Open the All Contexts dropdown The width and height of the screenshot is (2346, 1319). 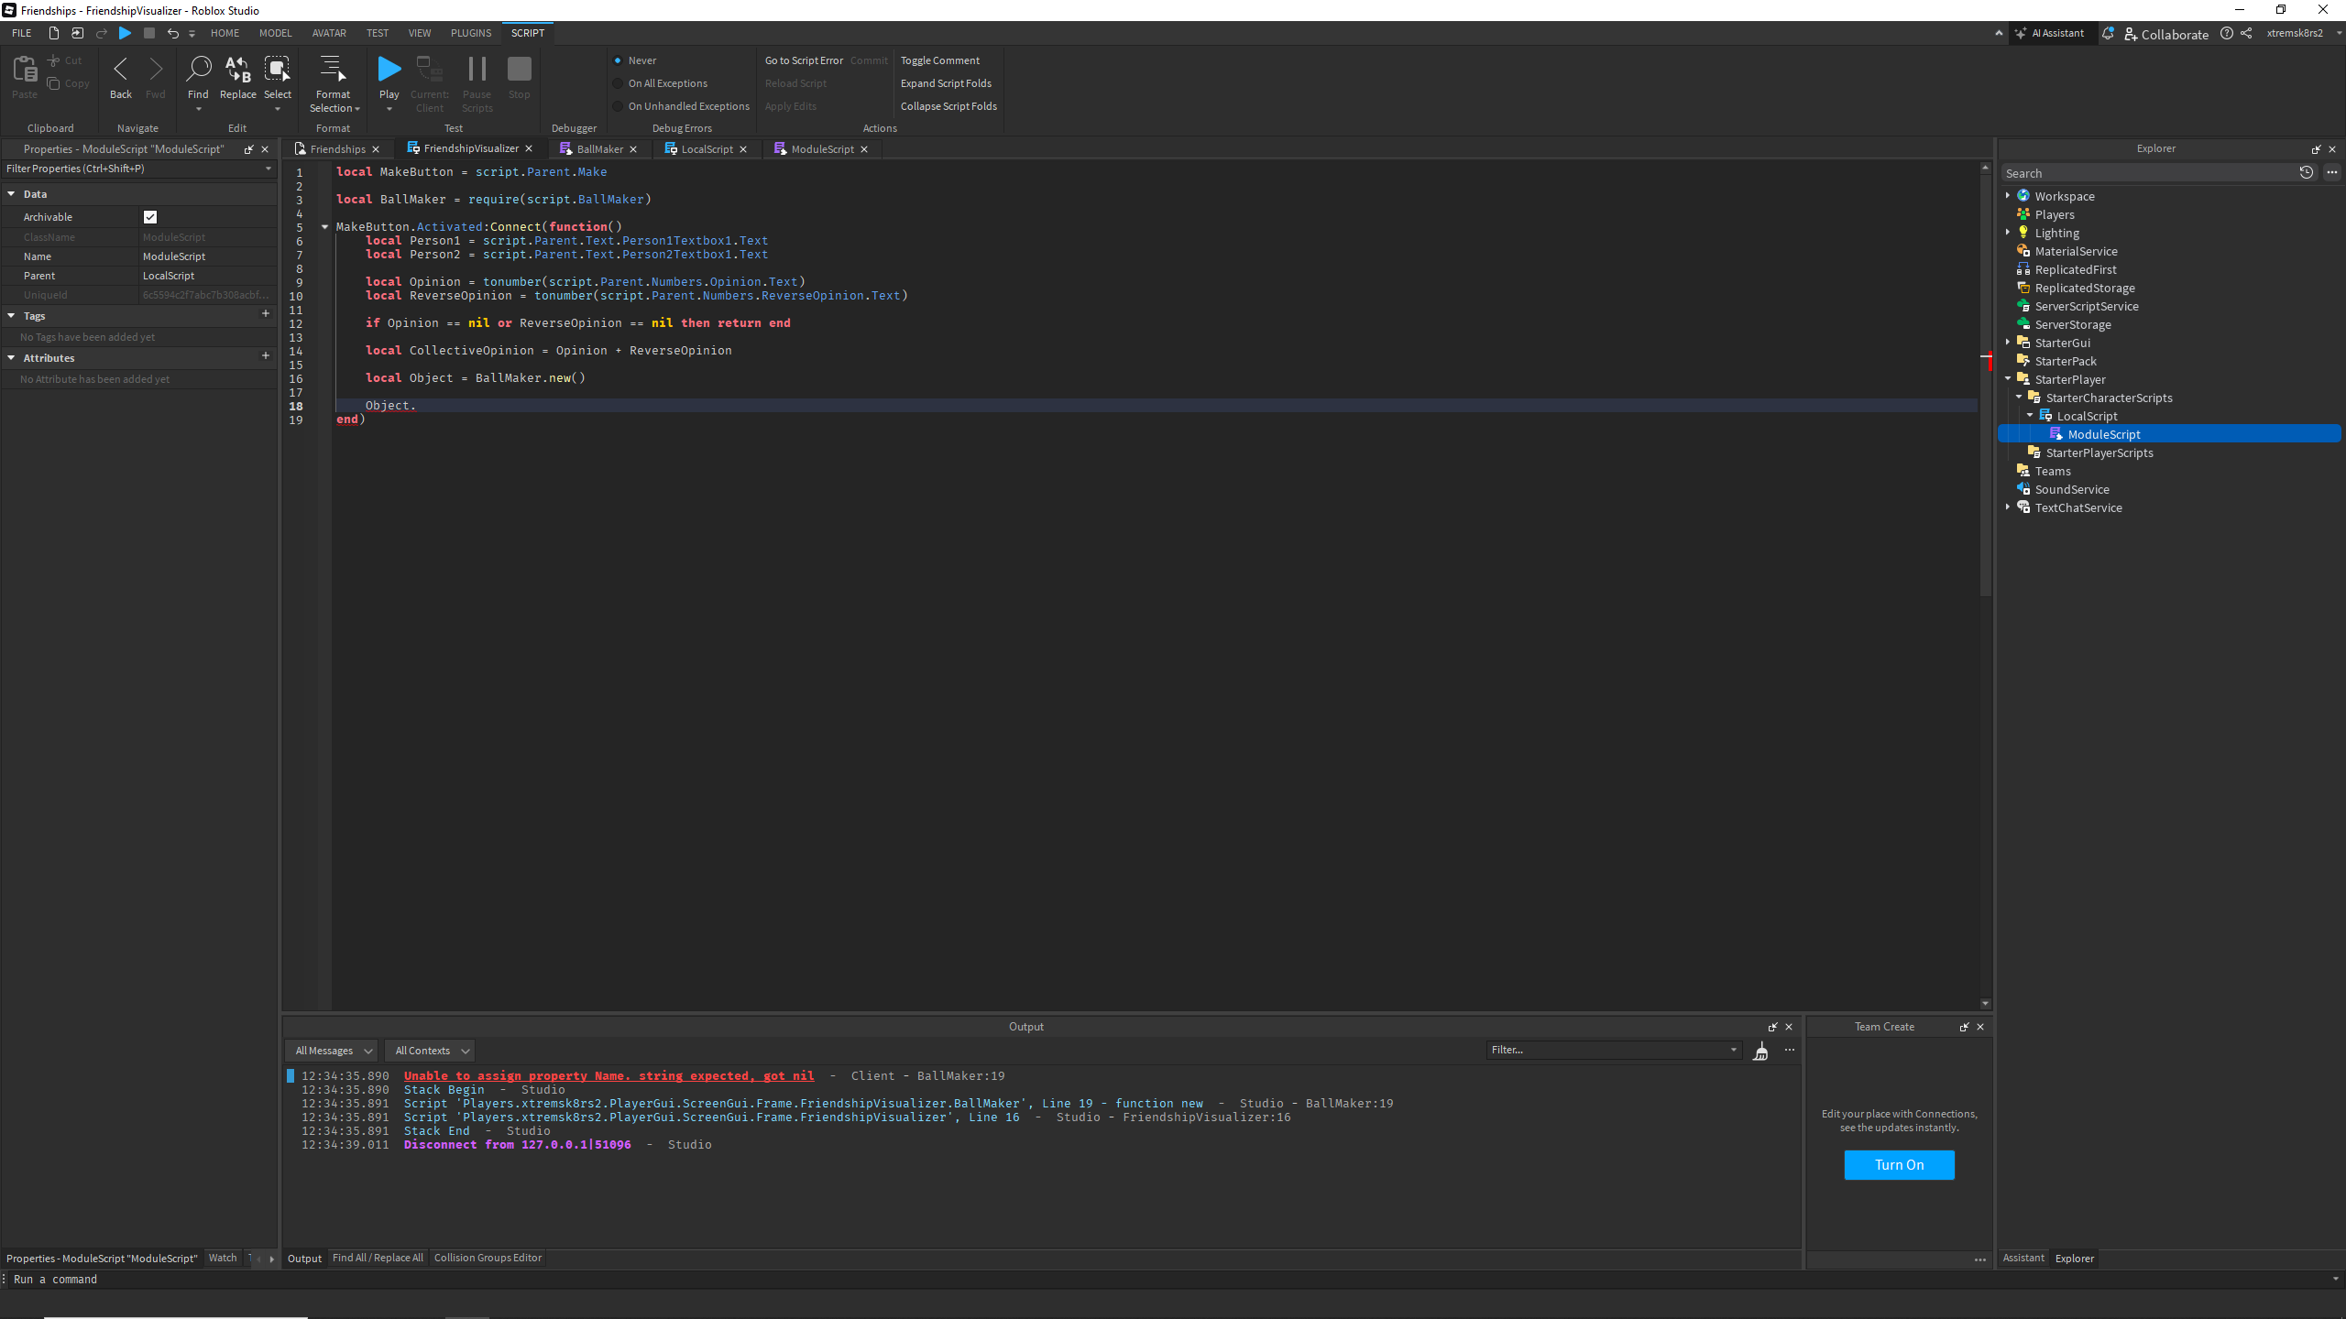[430, 1051]
